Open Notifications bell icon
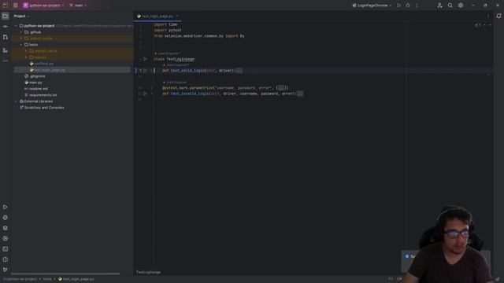Screen dimensions: 504x283 (498, 16)
